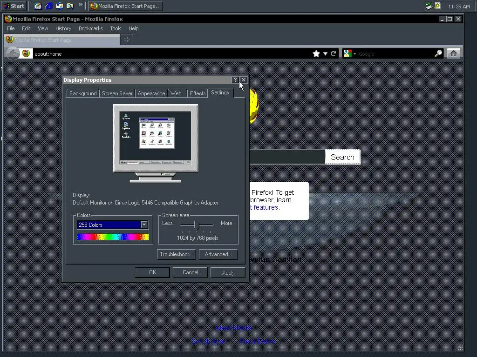Screen dimensions: 477x357
Task: Cancel the Display Properties dialog
Action: (x=190, y=272)
